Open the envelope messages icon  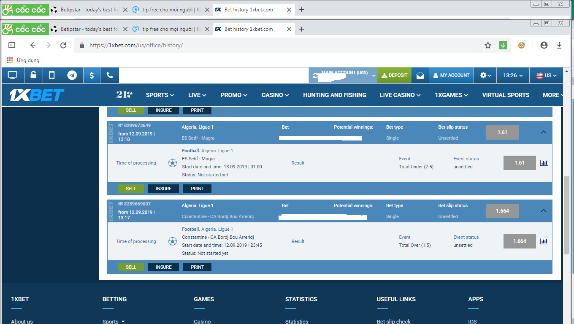click(x=420, y=76)
